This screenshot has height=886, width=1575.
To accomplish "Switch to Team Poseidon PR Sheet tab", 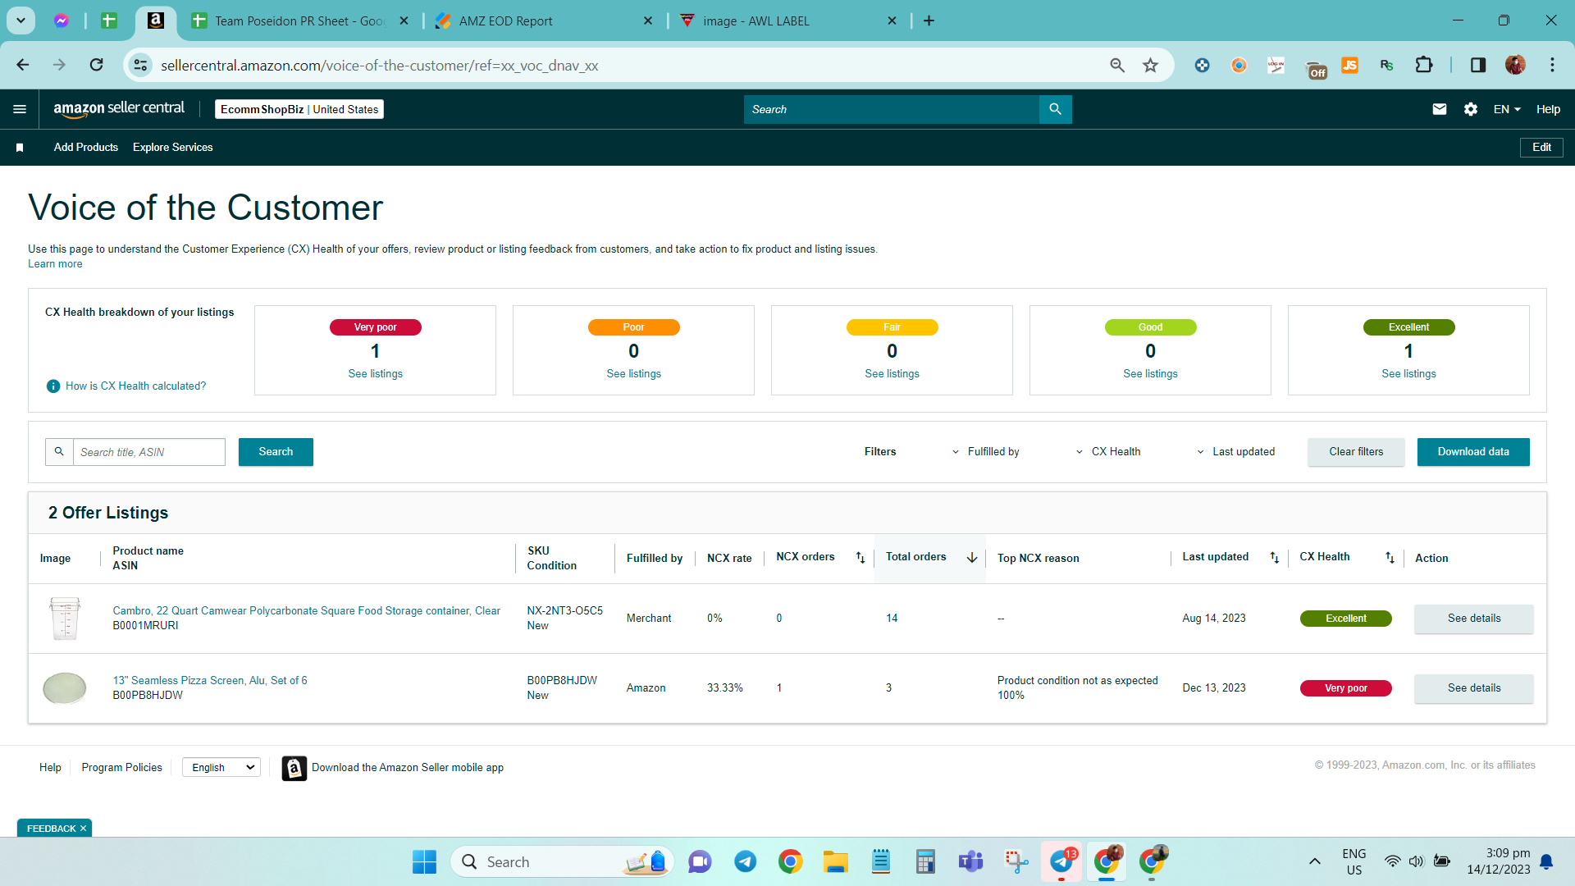I will click(300, 21).
